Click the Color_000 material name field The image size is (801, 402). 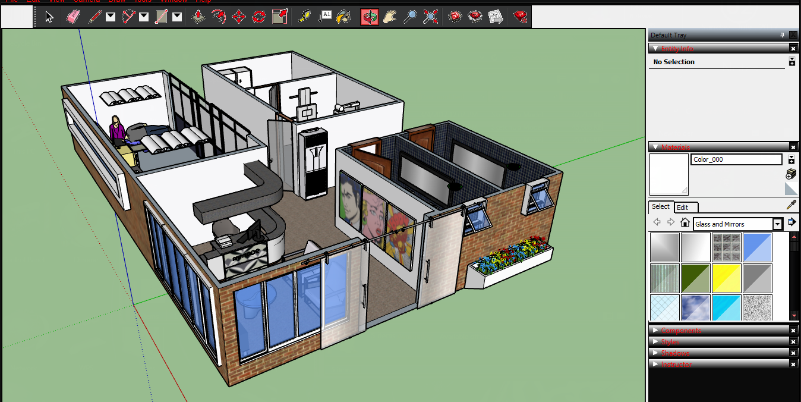[x=737, y=159]
